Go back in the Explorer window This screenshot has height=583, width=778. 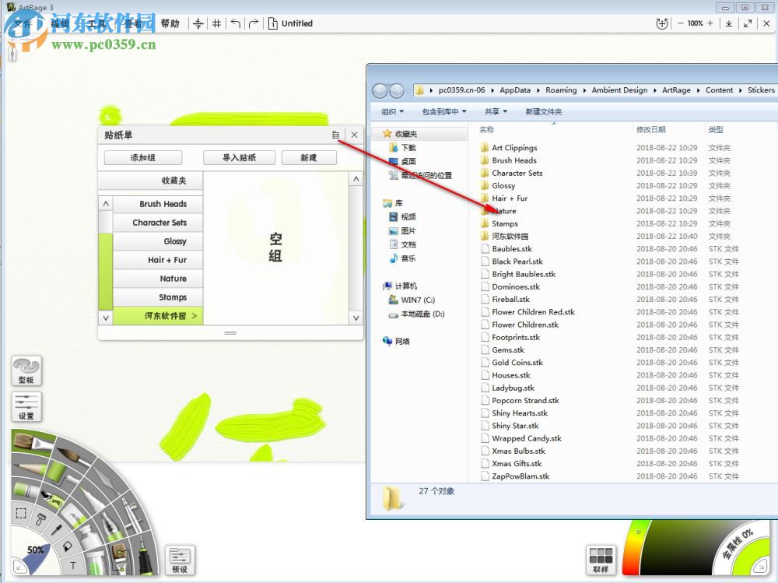(x=380, y=91)
